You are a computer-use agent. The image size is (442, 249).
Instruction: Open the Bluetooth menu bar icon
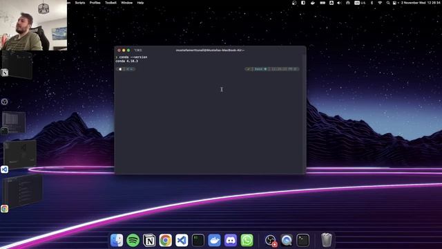(x=372, y=3)
